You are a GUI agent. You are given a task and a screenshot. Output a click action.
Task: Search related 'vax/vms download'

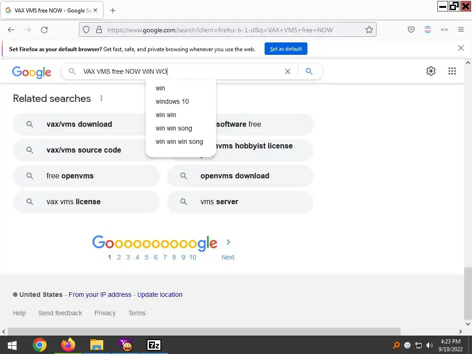[79, 124]
